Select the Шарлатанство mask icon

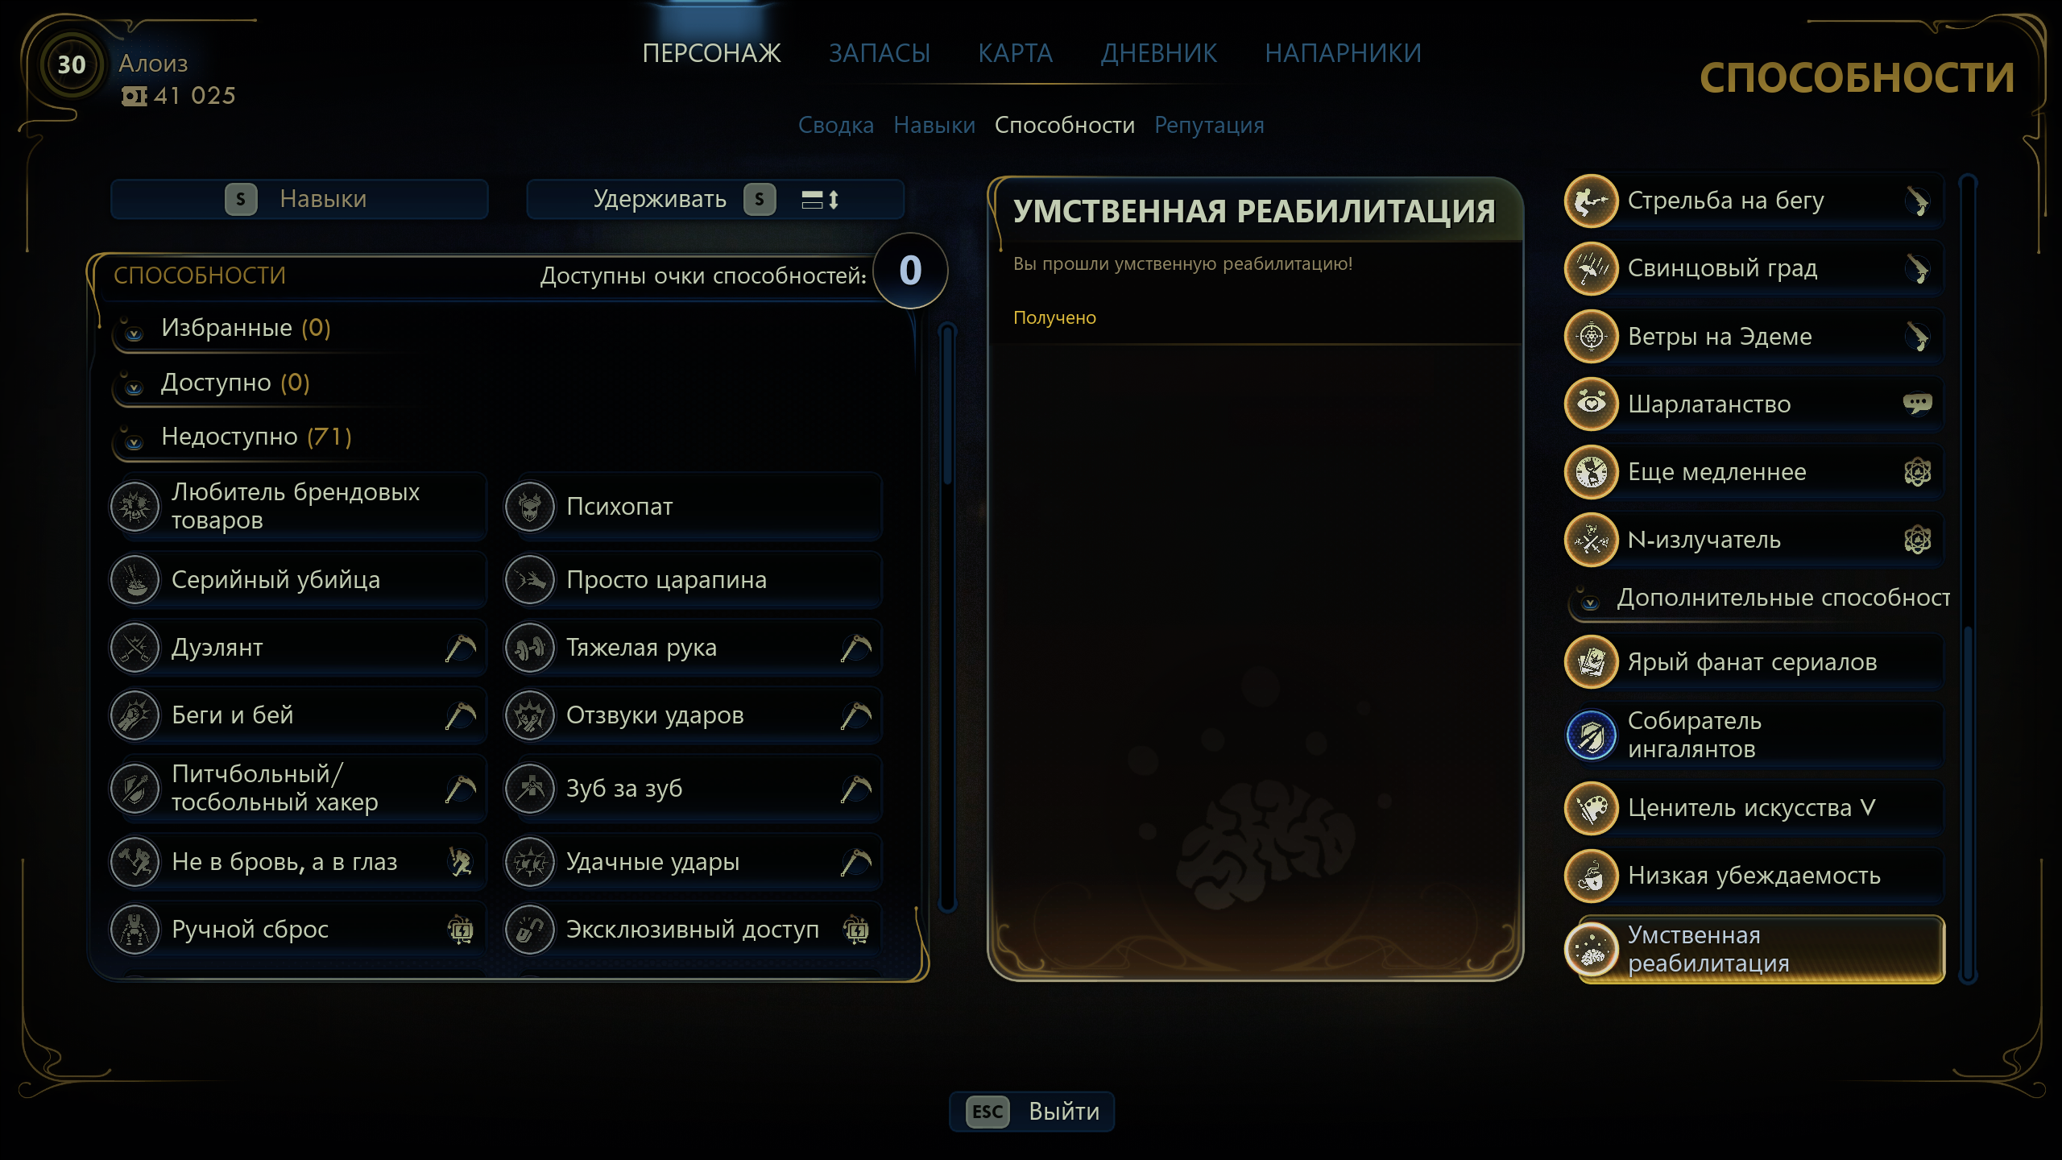(1592, 404)
